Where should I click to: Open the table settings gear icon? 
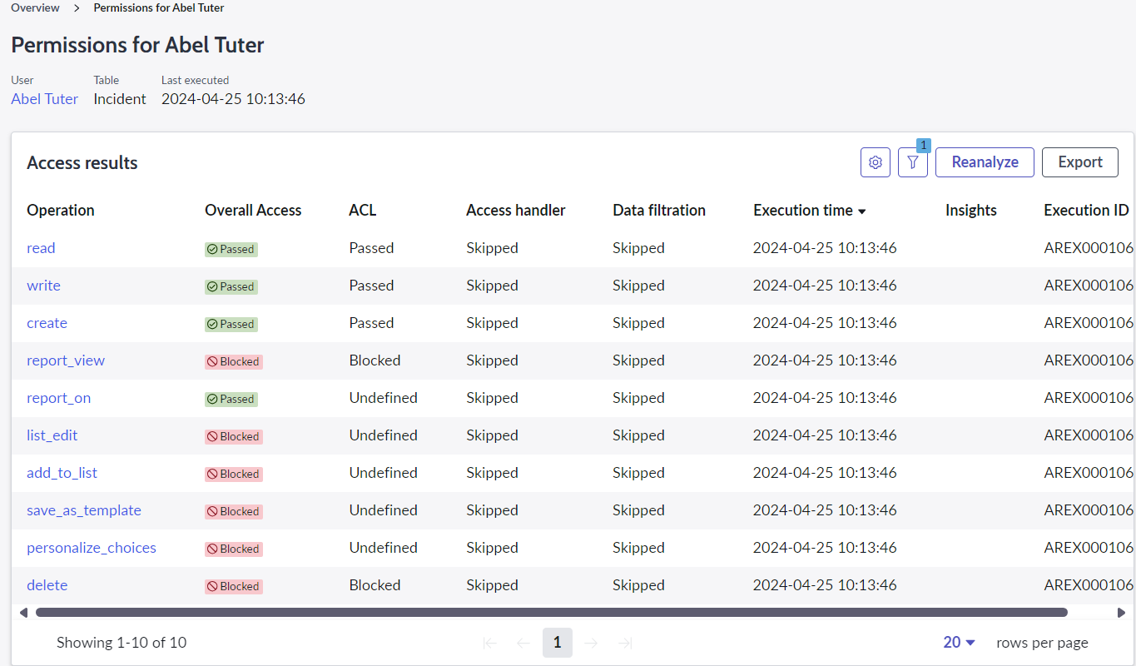(875, 162)
